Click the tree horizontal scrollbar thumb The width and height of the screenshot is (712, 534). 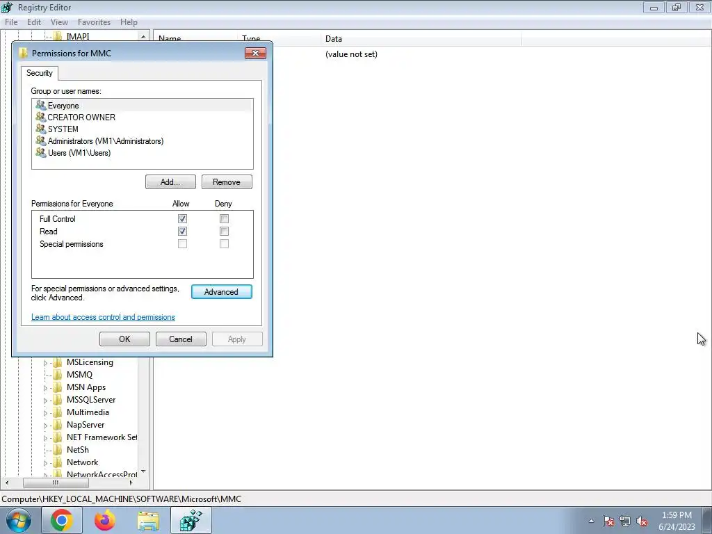(56, 483)
